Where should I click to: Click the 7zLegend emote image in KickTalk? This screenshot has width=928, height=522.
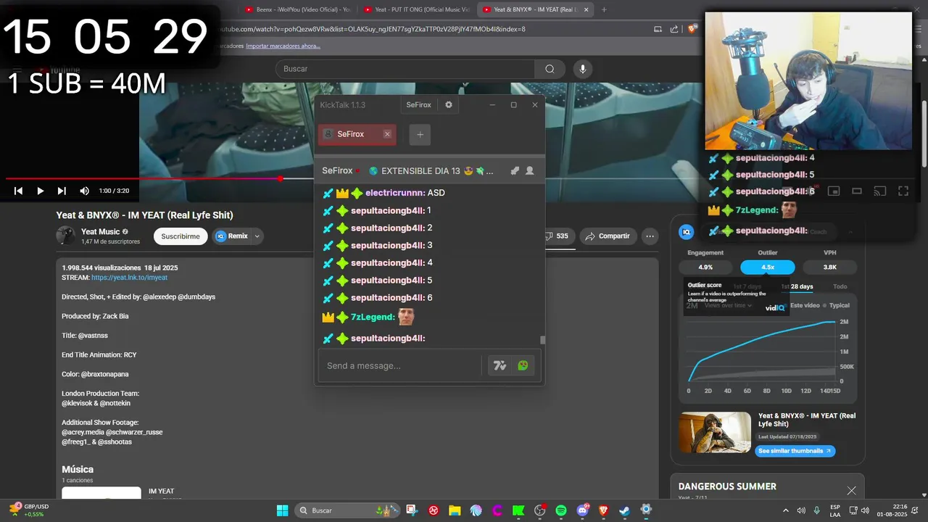click(406, 316)
